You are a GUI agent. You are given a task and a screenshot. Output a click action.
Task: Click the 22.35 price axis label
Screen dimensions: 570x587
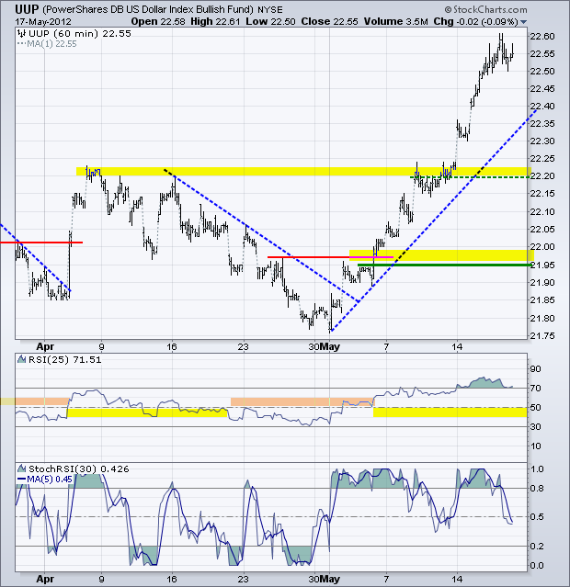click(x=541, y=123)
